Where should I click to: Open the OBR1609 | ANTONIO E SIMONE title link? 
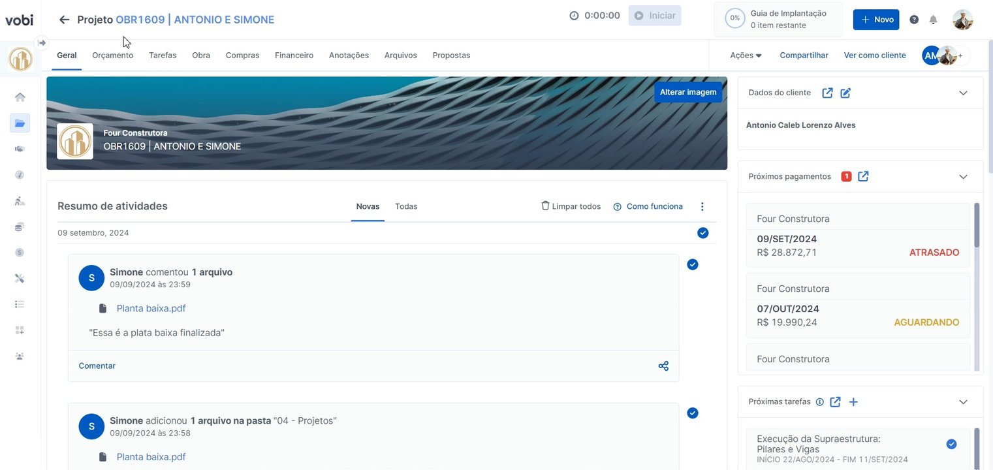pyautogui.click(x=195, y=20)
